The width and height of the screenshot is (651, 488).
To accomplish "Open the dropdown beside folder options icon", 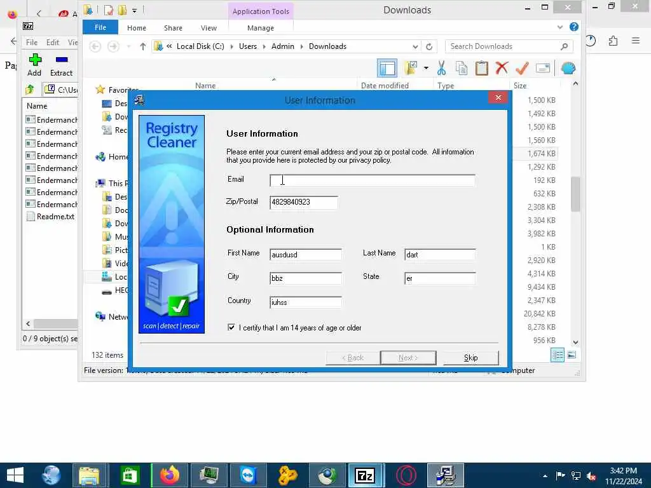I will pyautogui.click(x=426, y=68).
